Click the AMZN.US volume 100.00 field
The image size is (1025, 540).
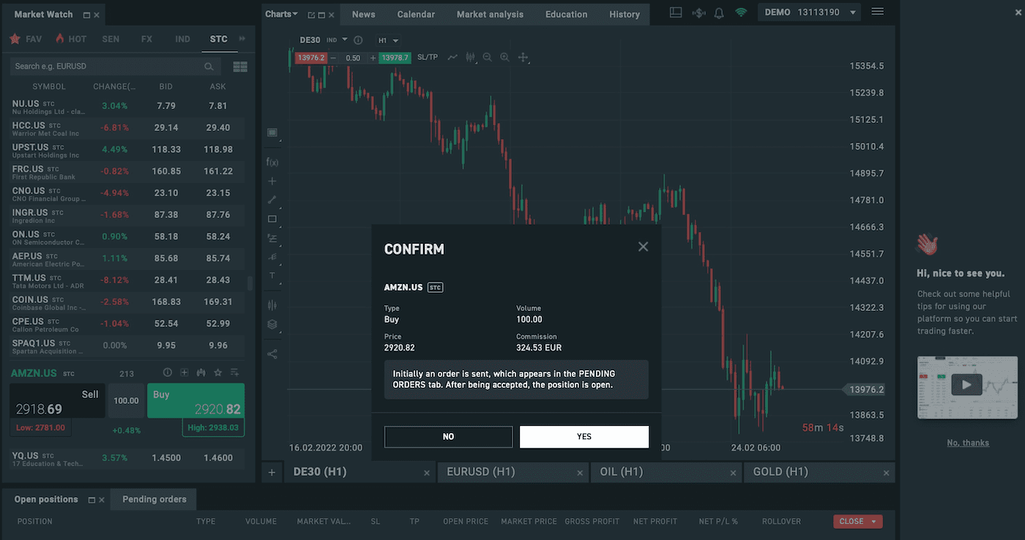click(127, 401)
